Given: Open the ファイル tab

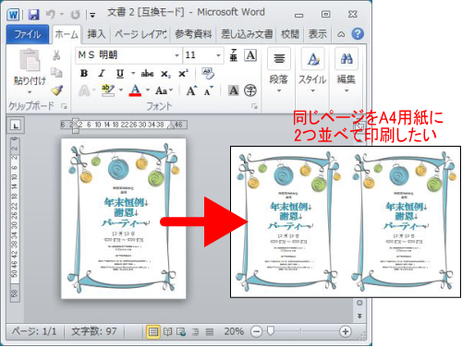Looking at the screenshot, I should (x=28, y=34).
